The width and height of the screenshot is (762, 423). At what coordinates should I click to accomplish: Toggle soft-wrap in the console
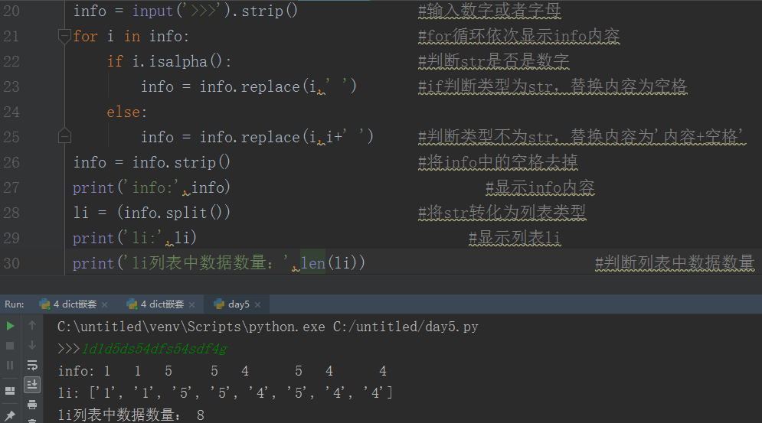point(32,365)
